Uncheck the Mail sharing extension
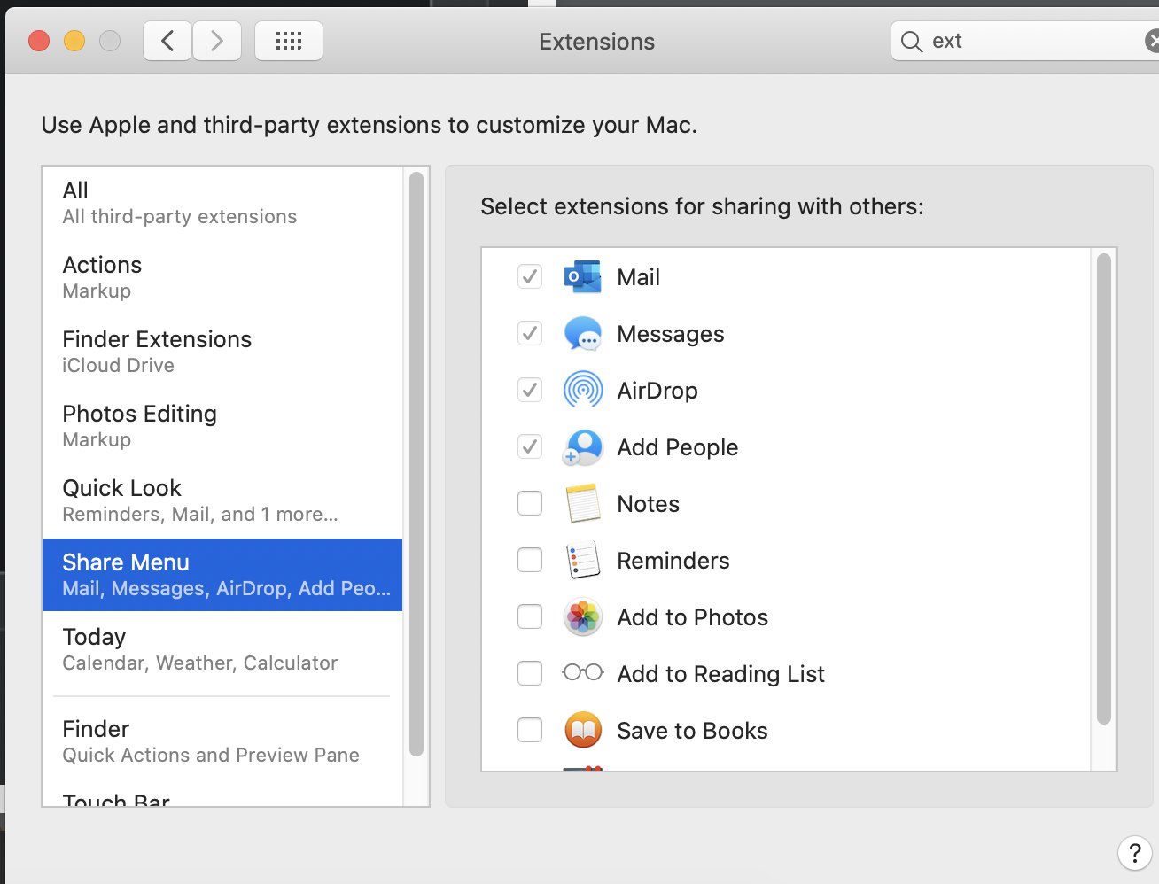 pyautogui.click(x=530, y=277)
